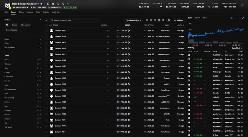Open the Rare Friends collection avatar
Screen dimensions: 248x137
(8, 6)
